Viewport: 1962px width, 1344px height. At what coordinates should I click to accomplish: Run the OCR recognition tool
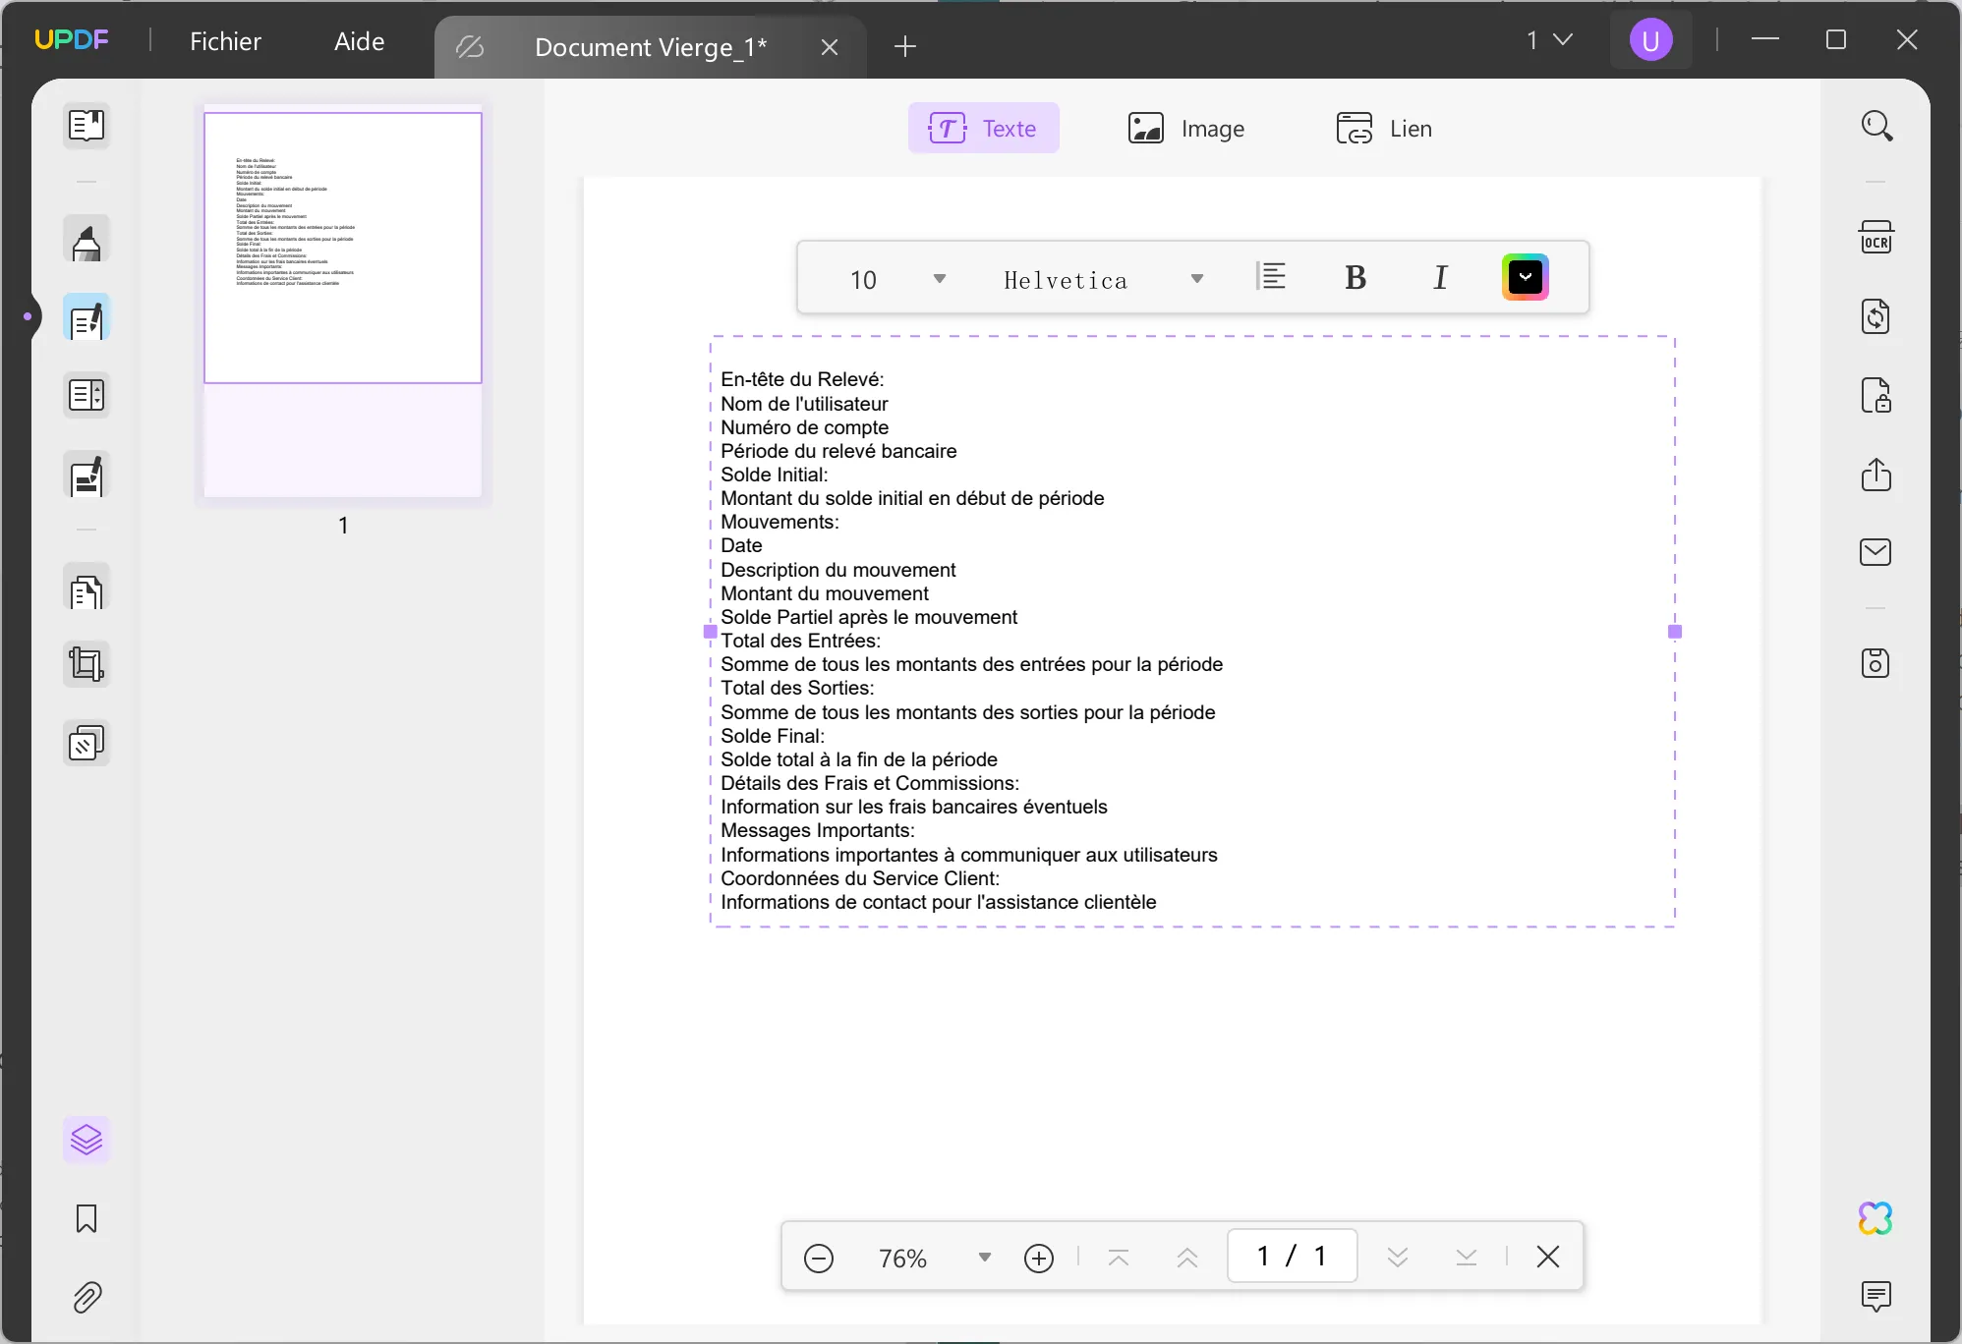coord(1876,239)
